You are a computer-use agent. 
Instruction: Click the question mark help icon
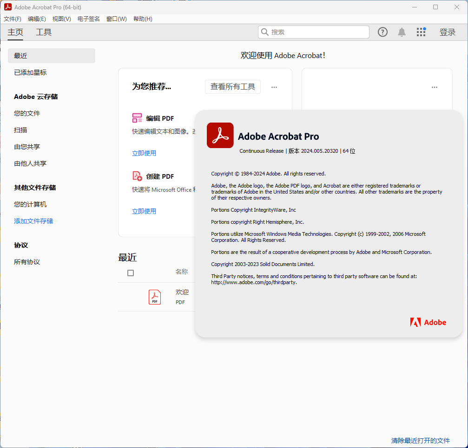[382, 32]
